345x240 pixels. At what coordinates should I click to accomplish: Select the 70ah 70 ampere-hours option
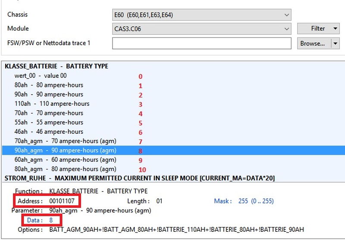pyautogui.click(x=49, y=113)
